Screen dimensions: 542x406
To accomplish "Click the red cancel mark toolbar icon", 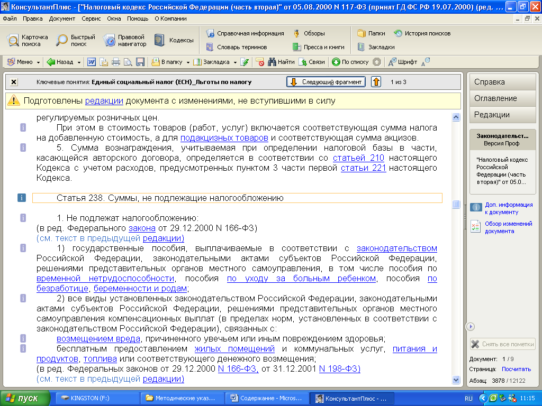I will click(260, 62).
